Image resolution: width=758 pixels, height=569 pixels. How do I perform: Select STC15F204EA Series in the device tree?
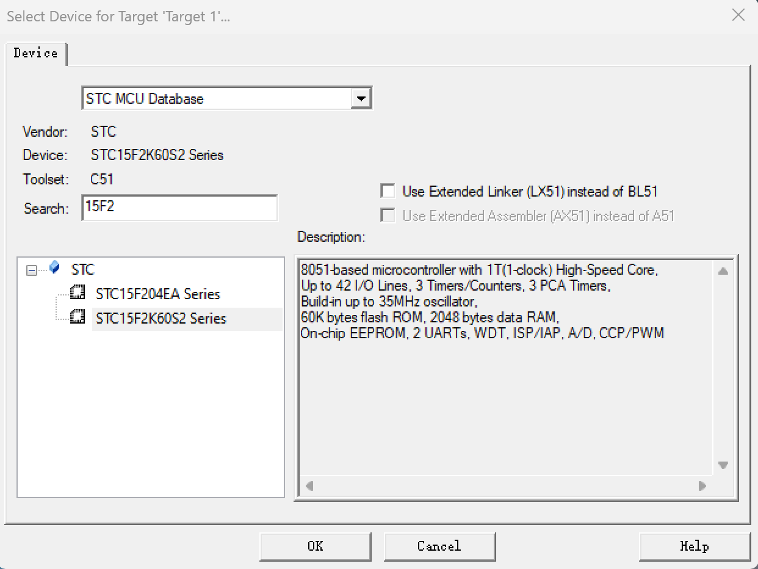tap(158, 294)
